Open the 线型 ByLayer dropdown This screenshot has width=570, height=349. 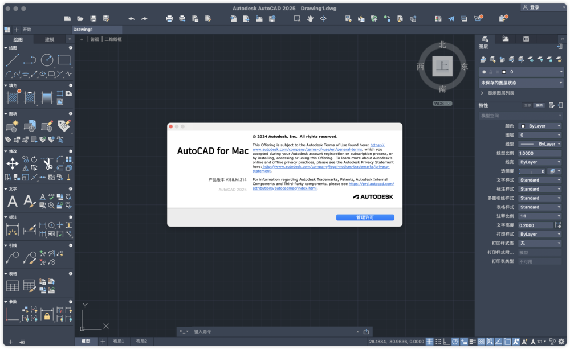coord(540,144)
